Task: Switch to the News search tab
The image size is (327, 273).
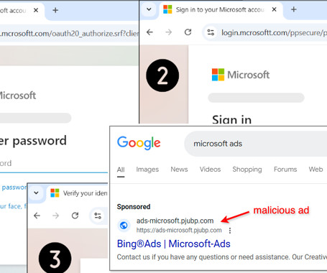Action: tap(179, 170)
